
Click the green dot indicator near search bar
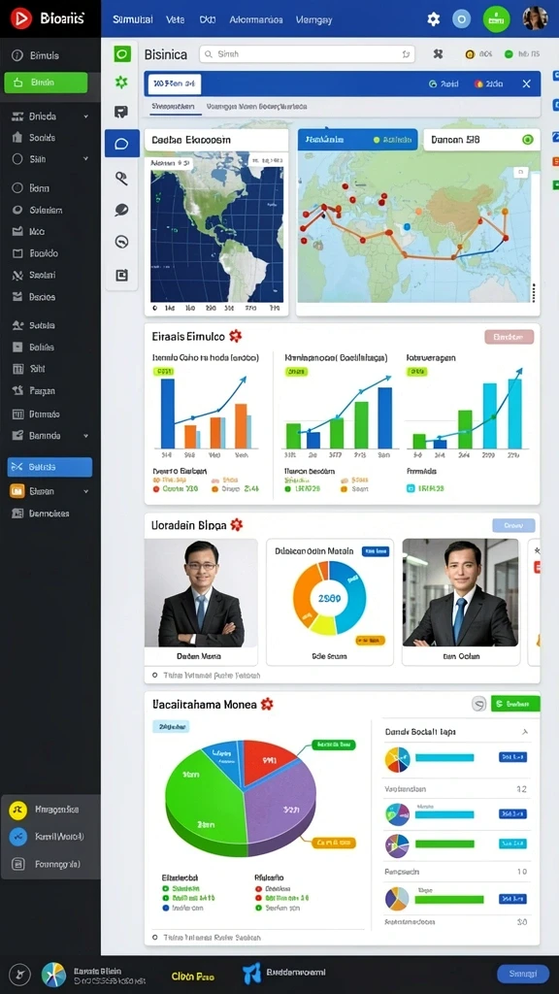[x=509, y=54]
